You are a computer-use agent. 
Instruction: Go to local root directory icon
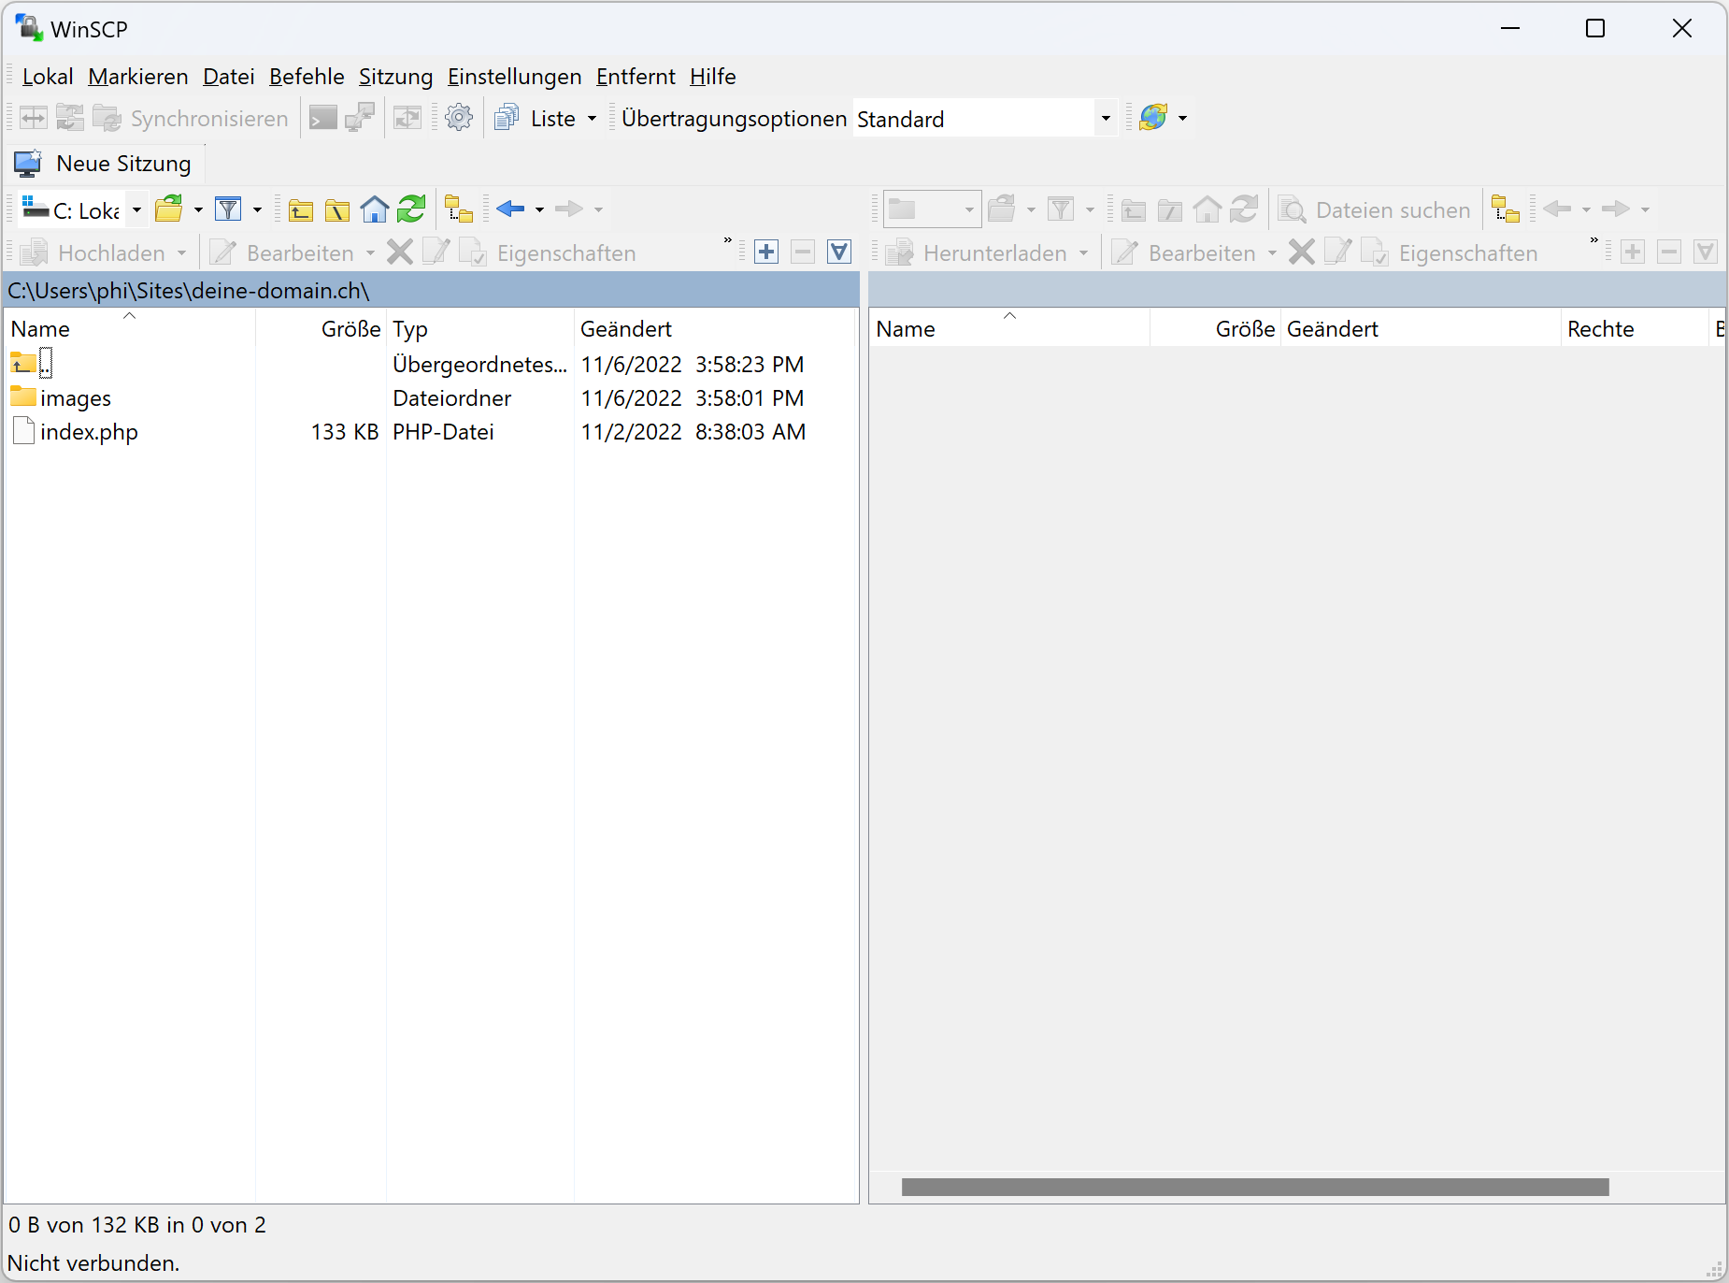(337, 210)
